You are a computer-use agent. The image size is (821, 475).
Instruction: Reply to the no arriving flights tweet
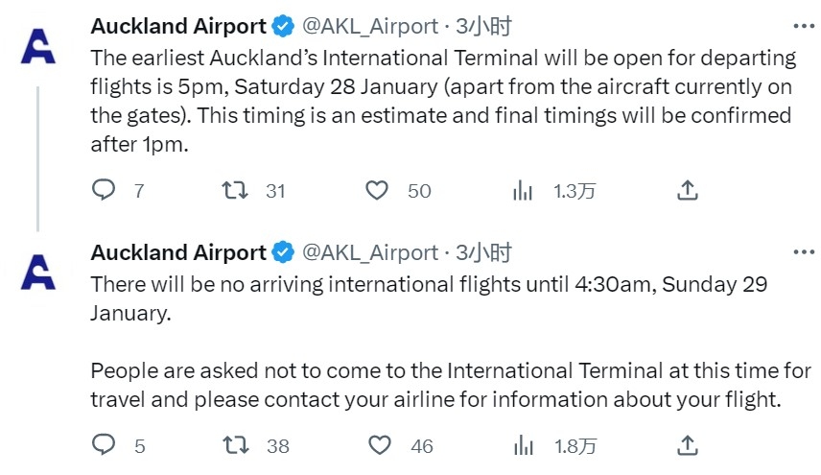point(105,445)
